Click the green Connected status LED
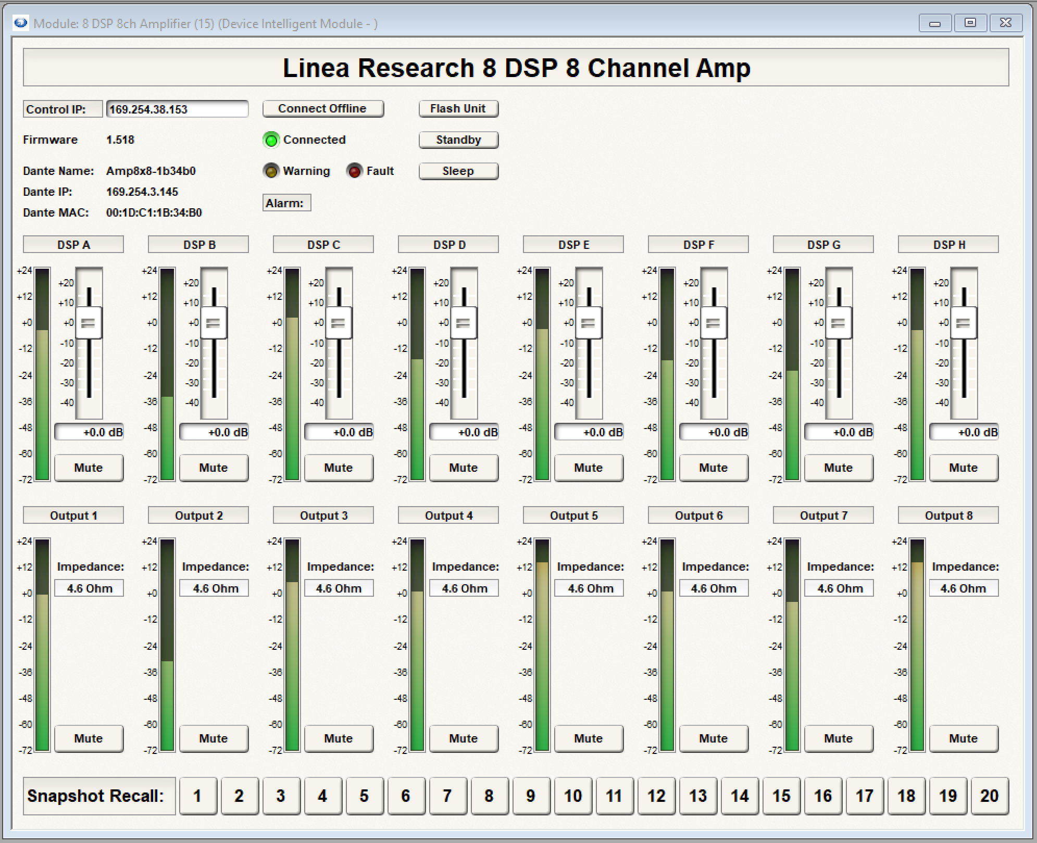The image size is (1037, 843). (271, 140)
